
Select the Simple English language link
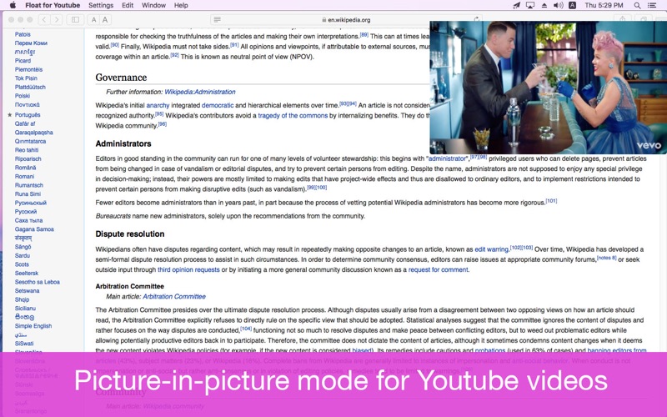click(x=33, y=326)
